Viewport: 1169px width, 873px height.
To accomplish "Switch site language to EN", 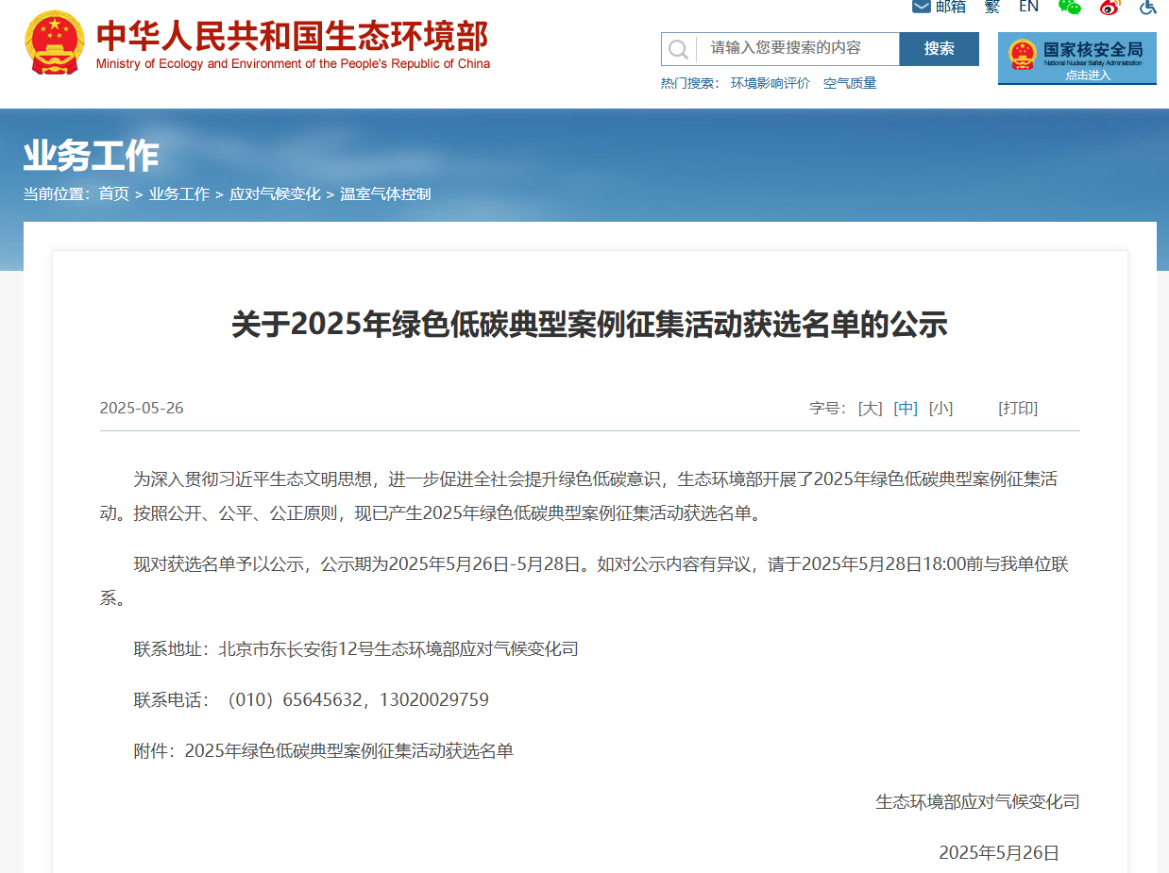I will click(x=1028, y=7).
